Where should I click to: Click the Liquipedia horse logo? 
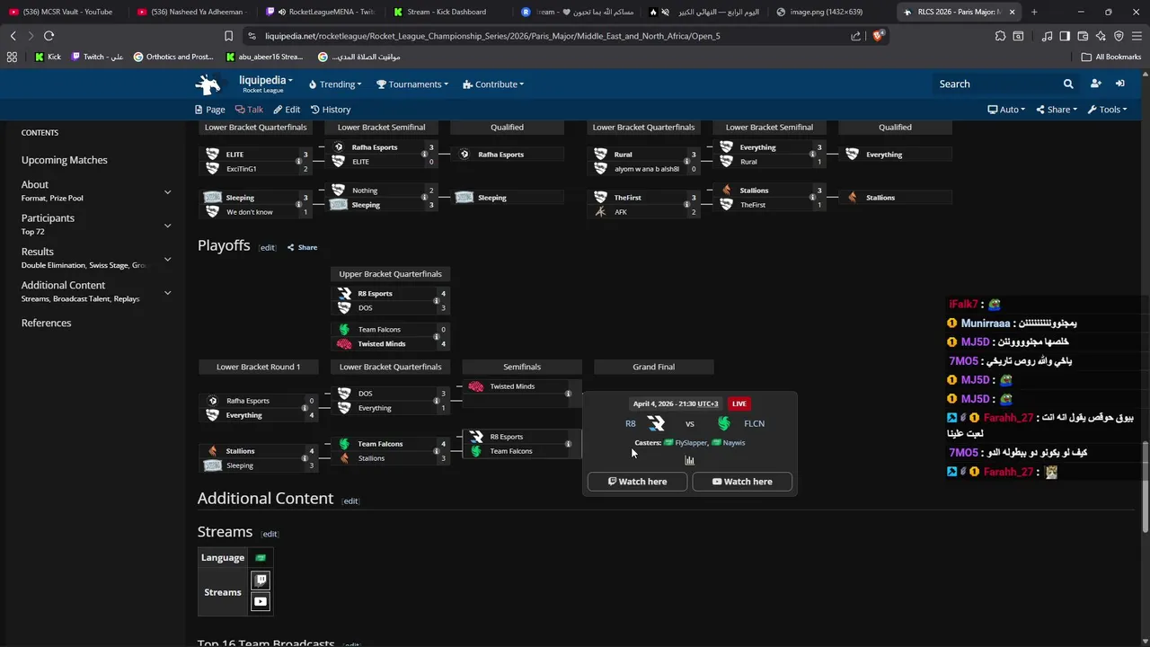[x=208, y=84]
